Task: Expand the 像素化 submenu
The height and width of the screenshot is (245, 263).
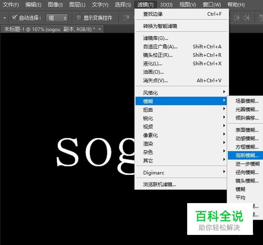Action: point(181,135)
